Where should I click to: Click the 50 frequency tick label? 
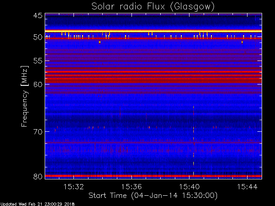click(38, 37)
